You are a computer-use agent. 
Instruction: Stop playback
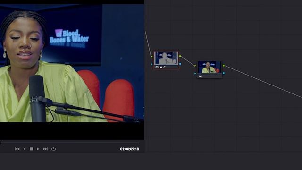31,149
